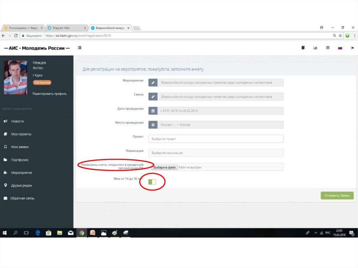Go to 'Мероприятия' in sidebar menu
Image resolution: width=358 pixels, height=268 pixels.
click(x=21, y=173)
